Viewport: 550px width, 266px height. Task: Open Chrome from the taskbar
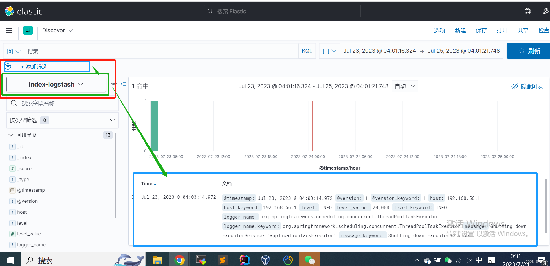179,260
